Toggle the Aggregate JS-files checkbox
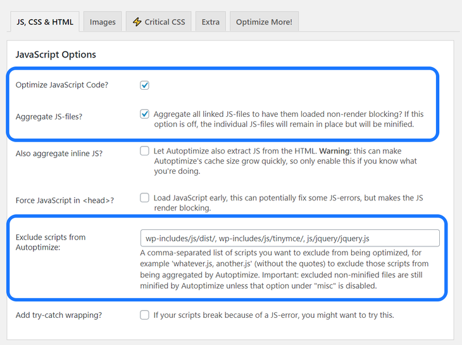 144,114
